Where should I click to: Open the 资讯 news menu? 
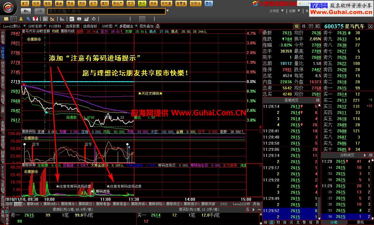click(x=142, y=3)
